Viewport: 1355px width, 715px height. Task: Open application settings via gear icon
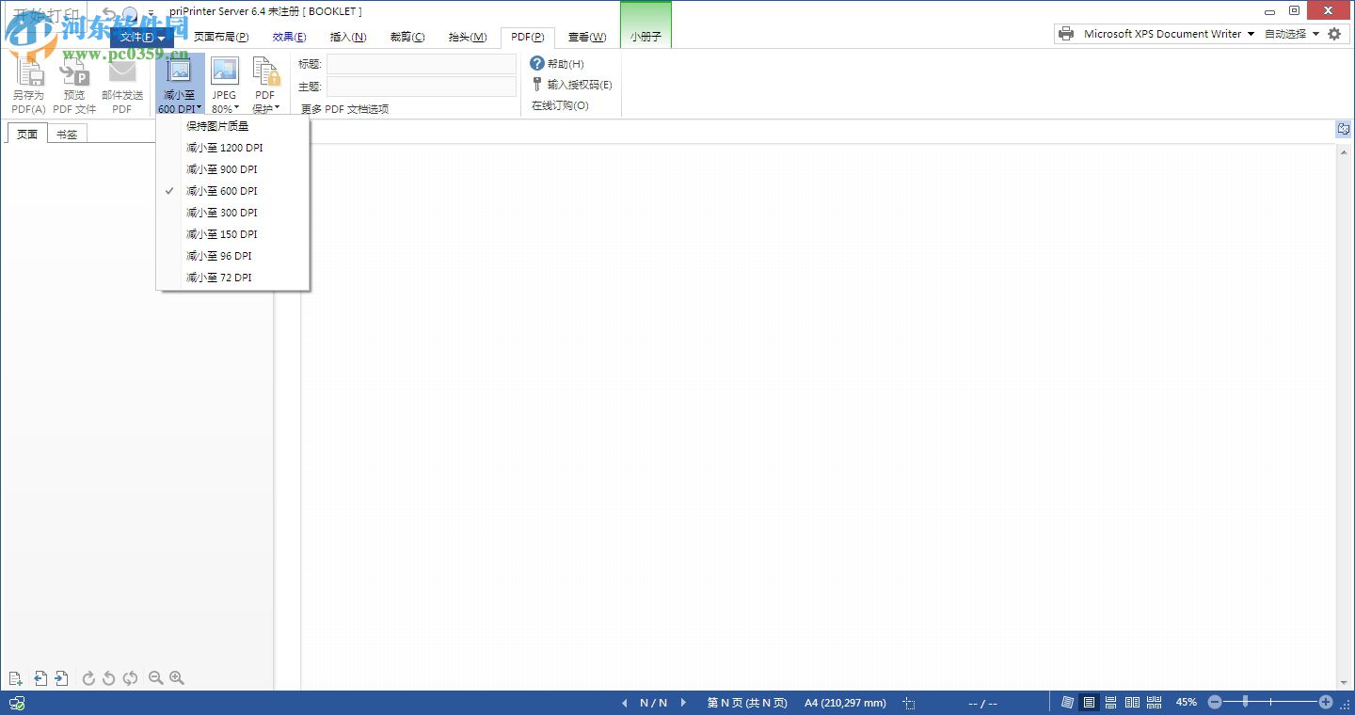(x=1335, y=33)
